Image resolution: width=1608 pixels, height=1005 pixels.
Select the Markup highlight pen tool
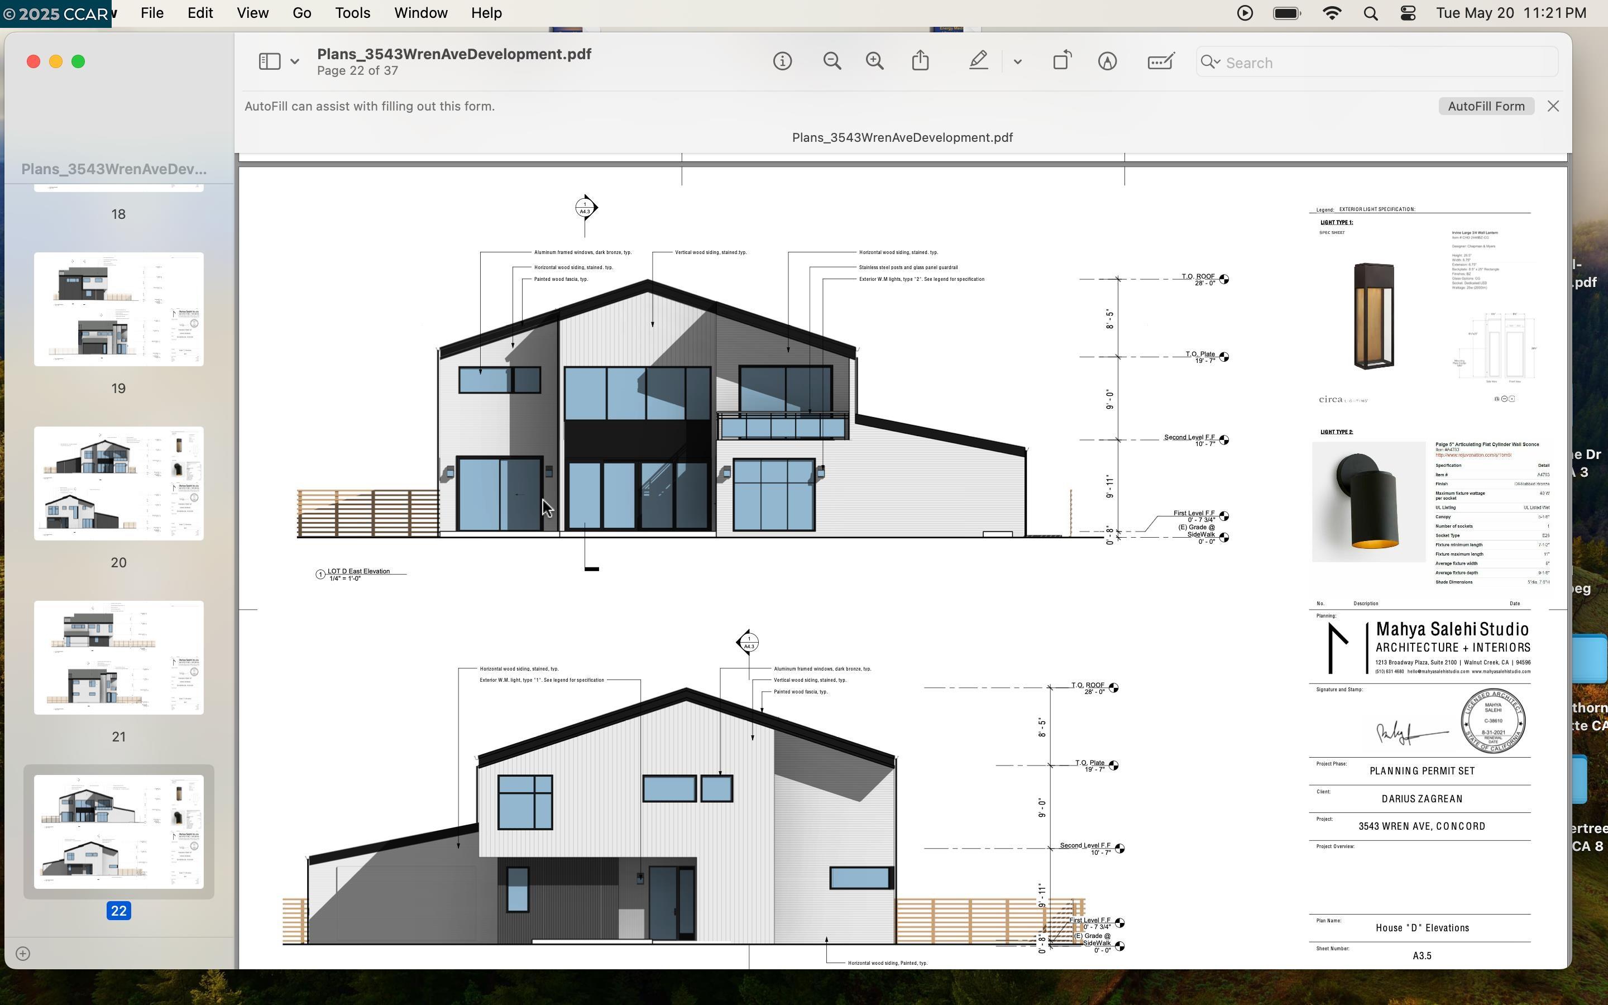click(978, 62)
